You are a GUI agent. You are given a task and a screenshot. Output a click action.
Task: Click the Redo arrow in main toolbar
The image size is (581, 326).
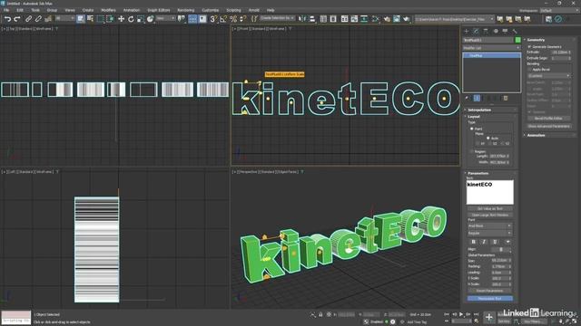(16, 19)
